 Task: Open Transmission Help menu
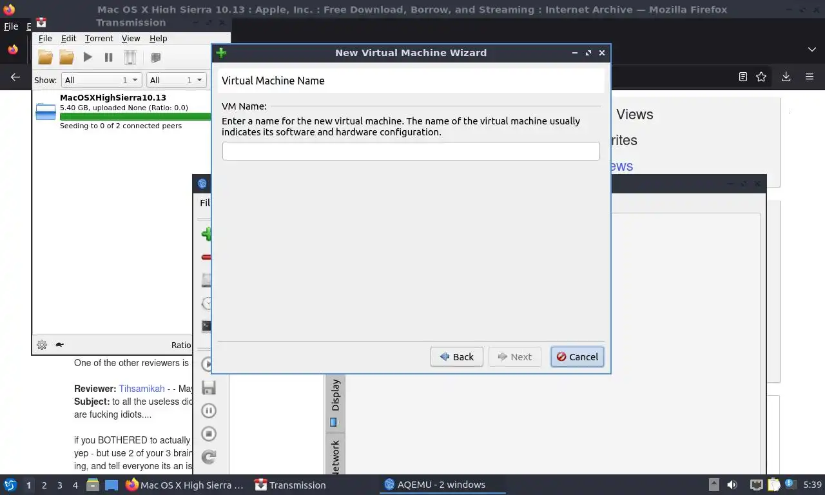pos(158,39)
